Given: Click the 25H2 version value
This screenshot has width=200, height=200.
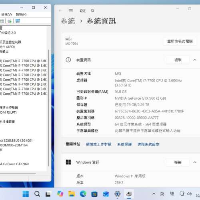Looking at the screenshot, I should pos(119,183).
